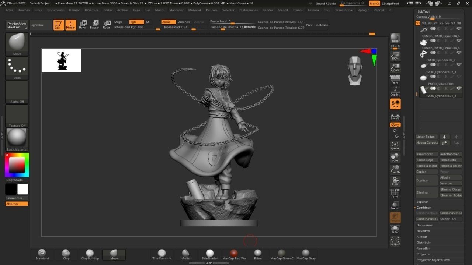Open Projection Master
Screen dimensions: 472x265
pos(17,25)
